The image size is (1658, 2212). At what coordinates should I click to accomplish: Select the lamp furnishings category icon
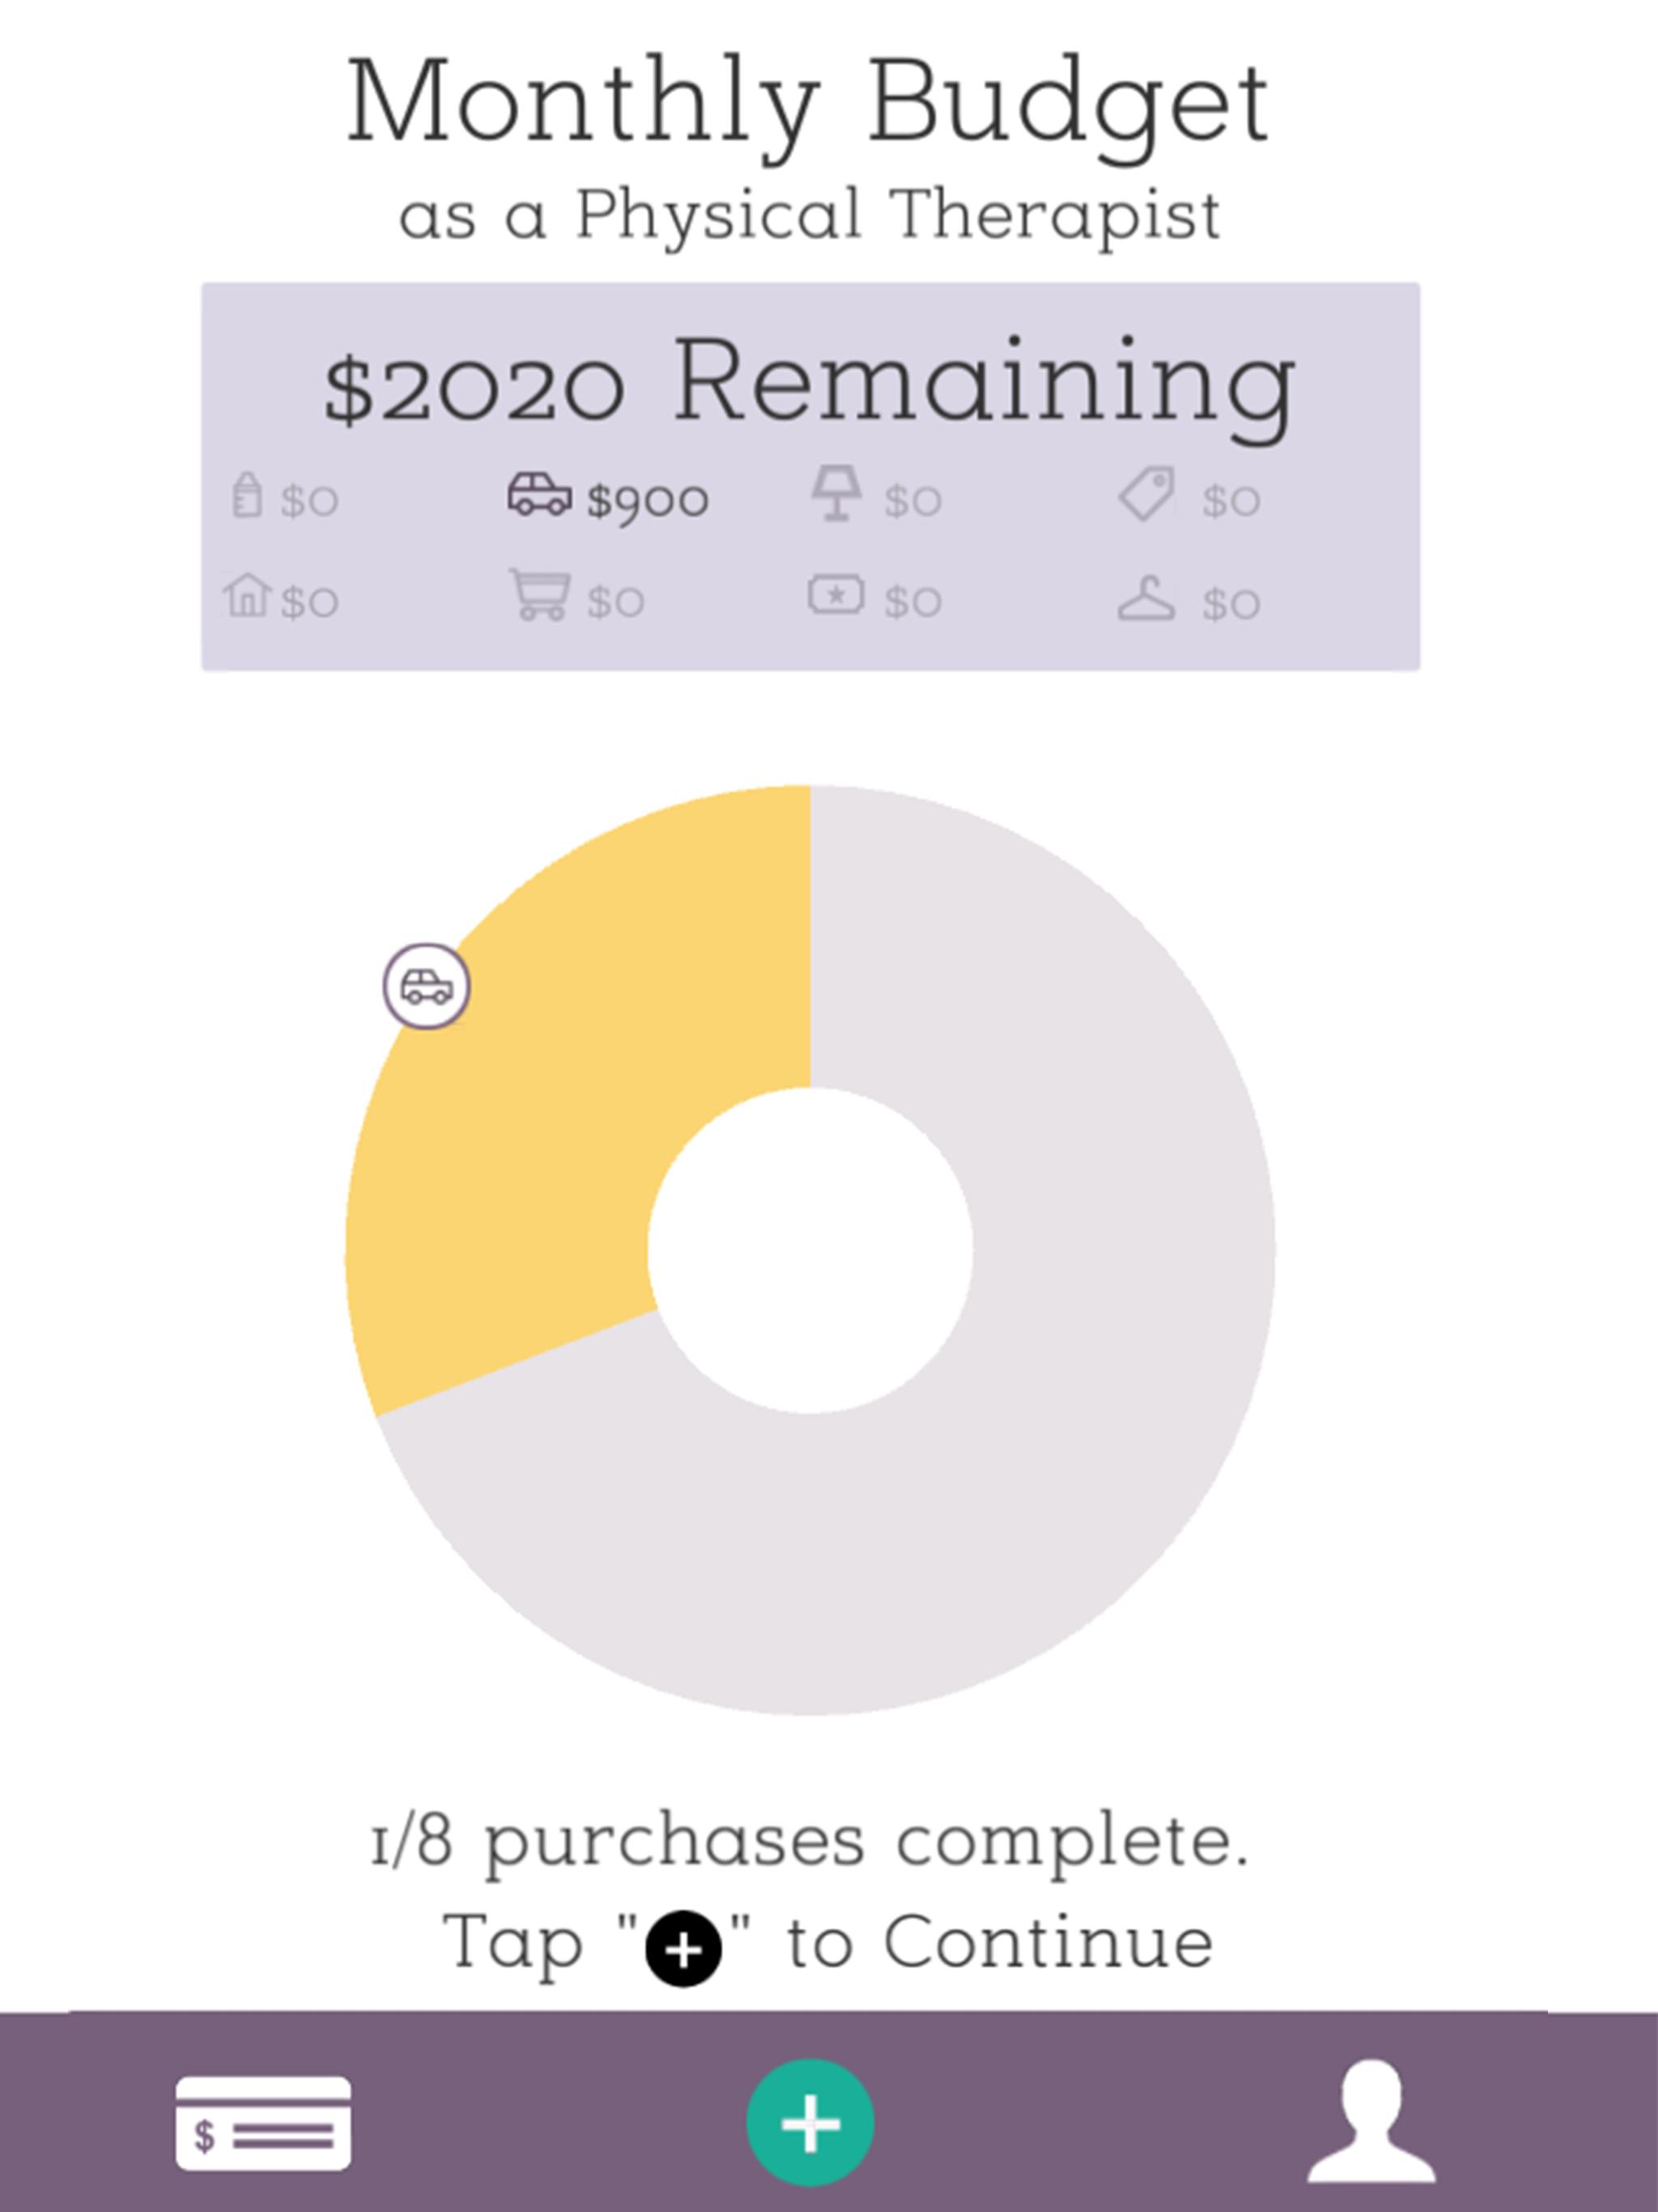point(836,493)
